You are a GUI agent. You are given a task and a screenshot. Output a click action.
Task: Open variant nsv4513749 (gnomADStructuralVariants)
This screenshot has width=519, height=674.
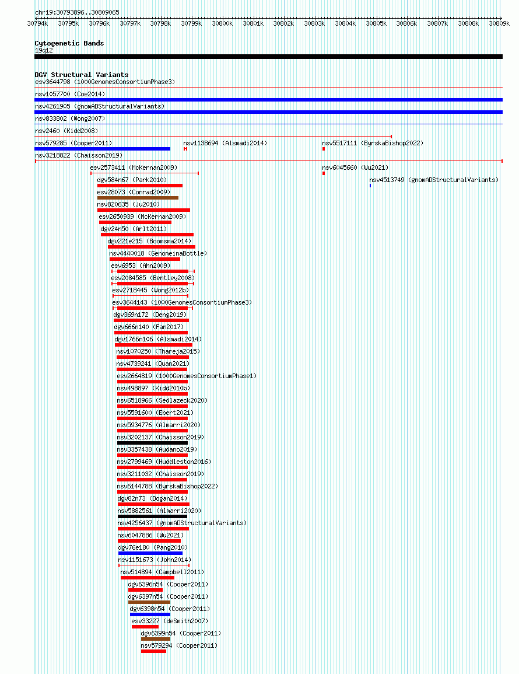click(x=434, y=180)
